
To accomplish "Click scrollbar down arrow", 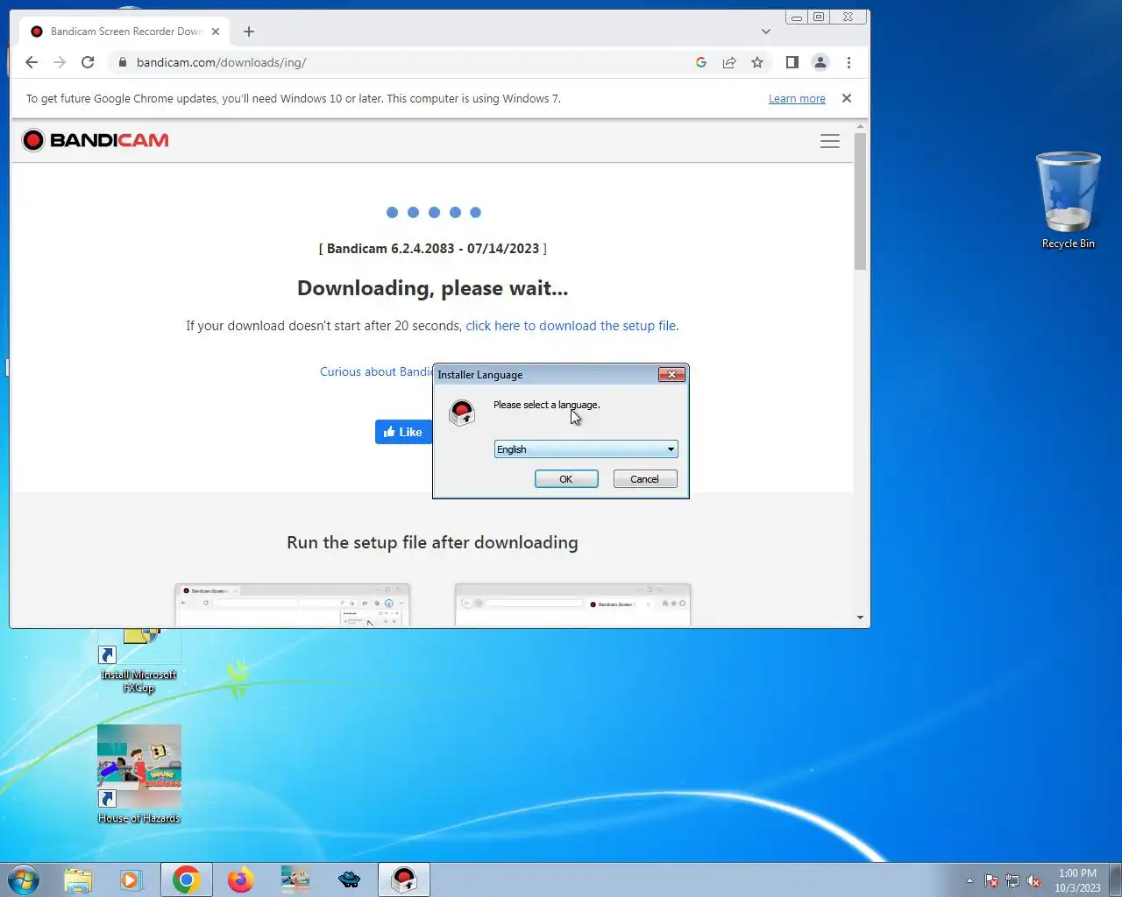I will point(860,618).
